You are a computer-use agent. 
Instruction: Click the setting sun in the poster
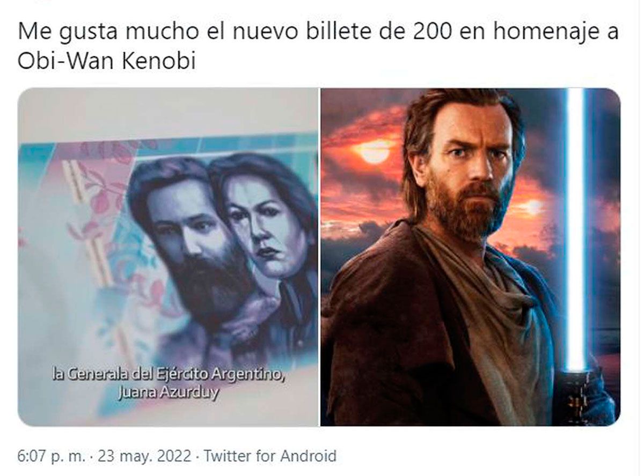(374, 151)
